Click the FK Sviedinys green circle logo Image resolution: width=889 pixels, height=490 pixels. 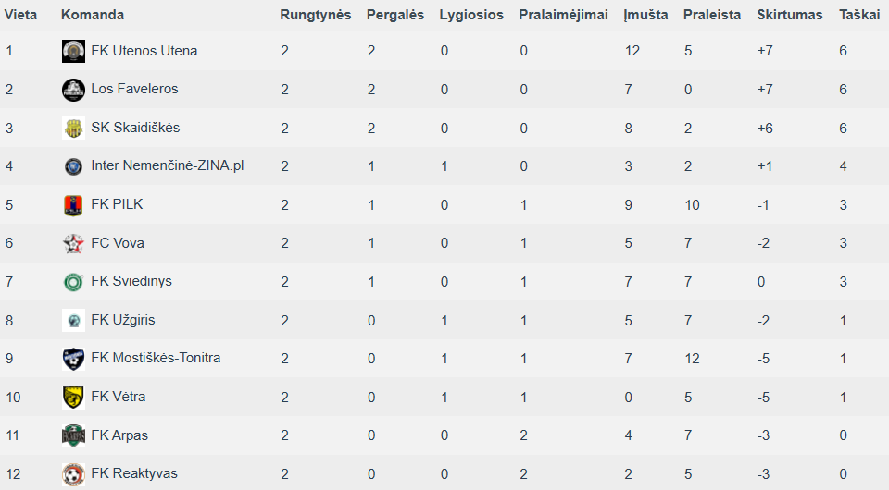73,282
